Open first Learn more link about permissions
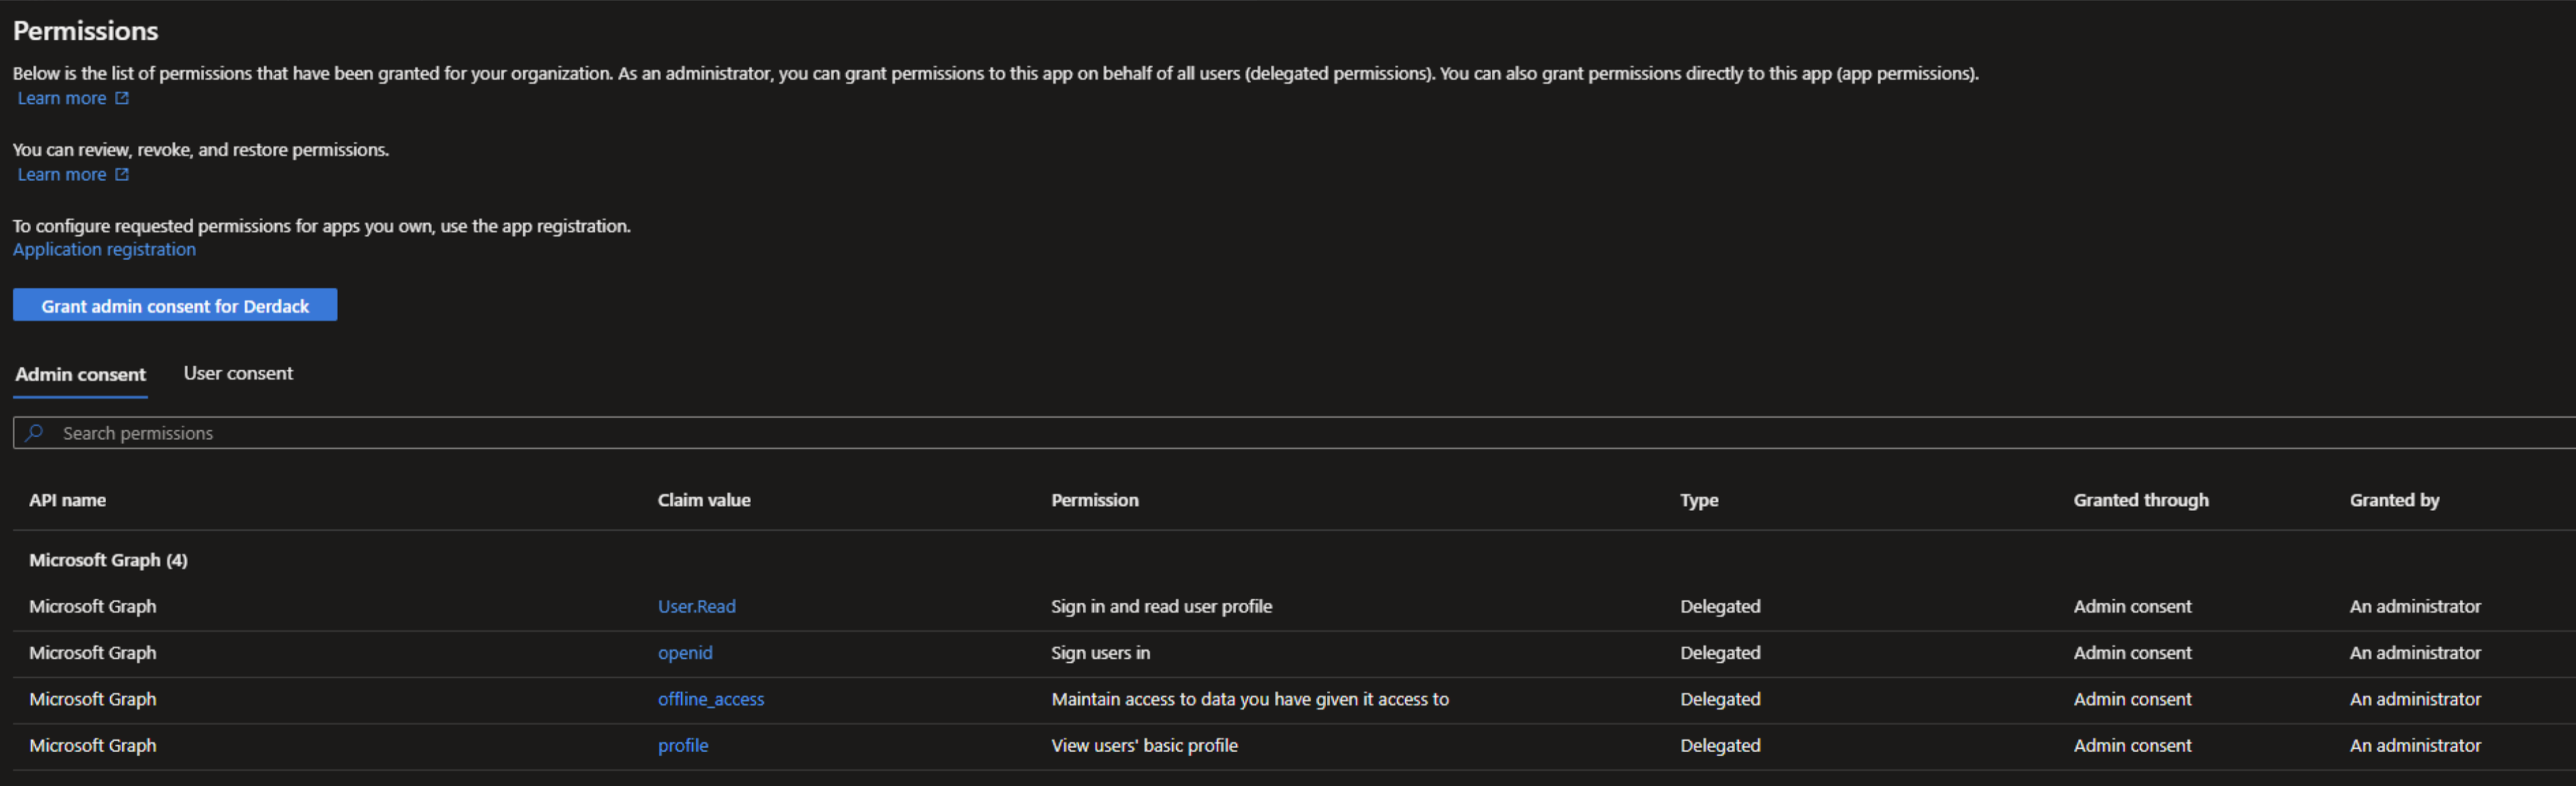2576x786 pixels. [62, 98]
